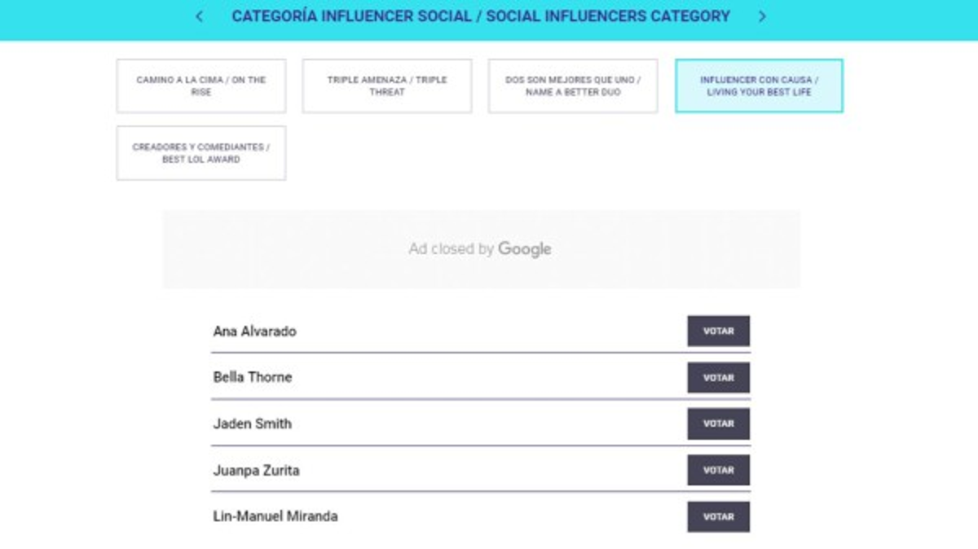Hit Votar next to Juanpa Zurita

(x=718, y=470)
